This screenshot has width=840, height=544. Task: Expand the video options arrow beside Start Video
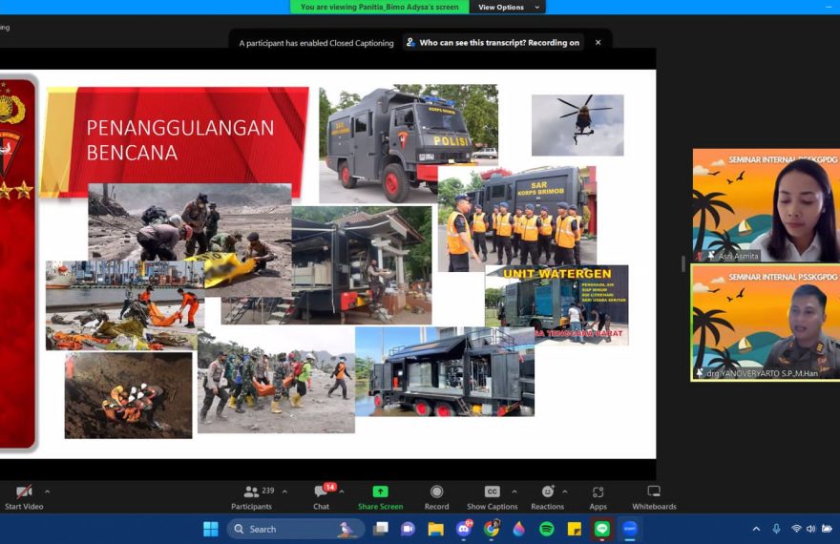coord(47,492)
